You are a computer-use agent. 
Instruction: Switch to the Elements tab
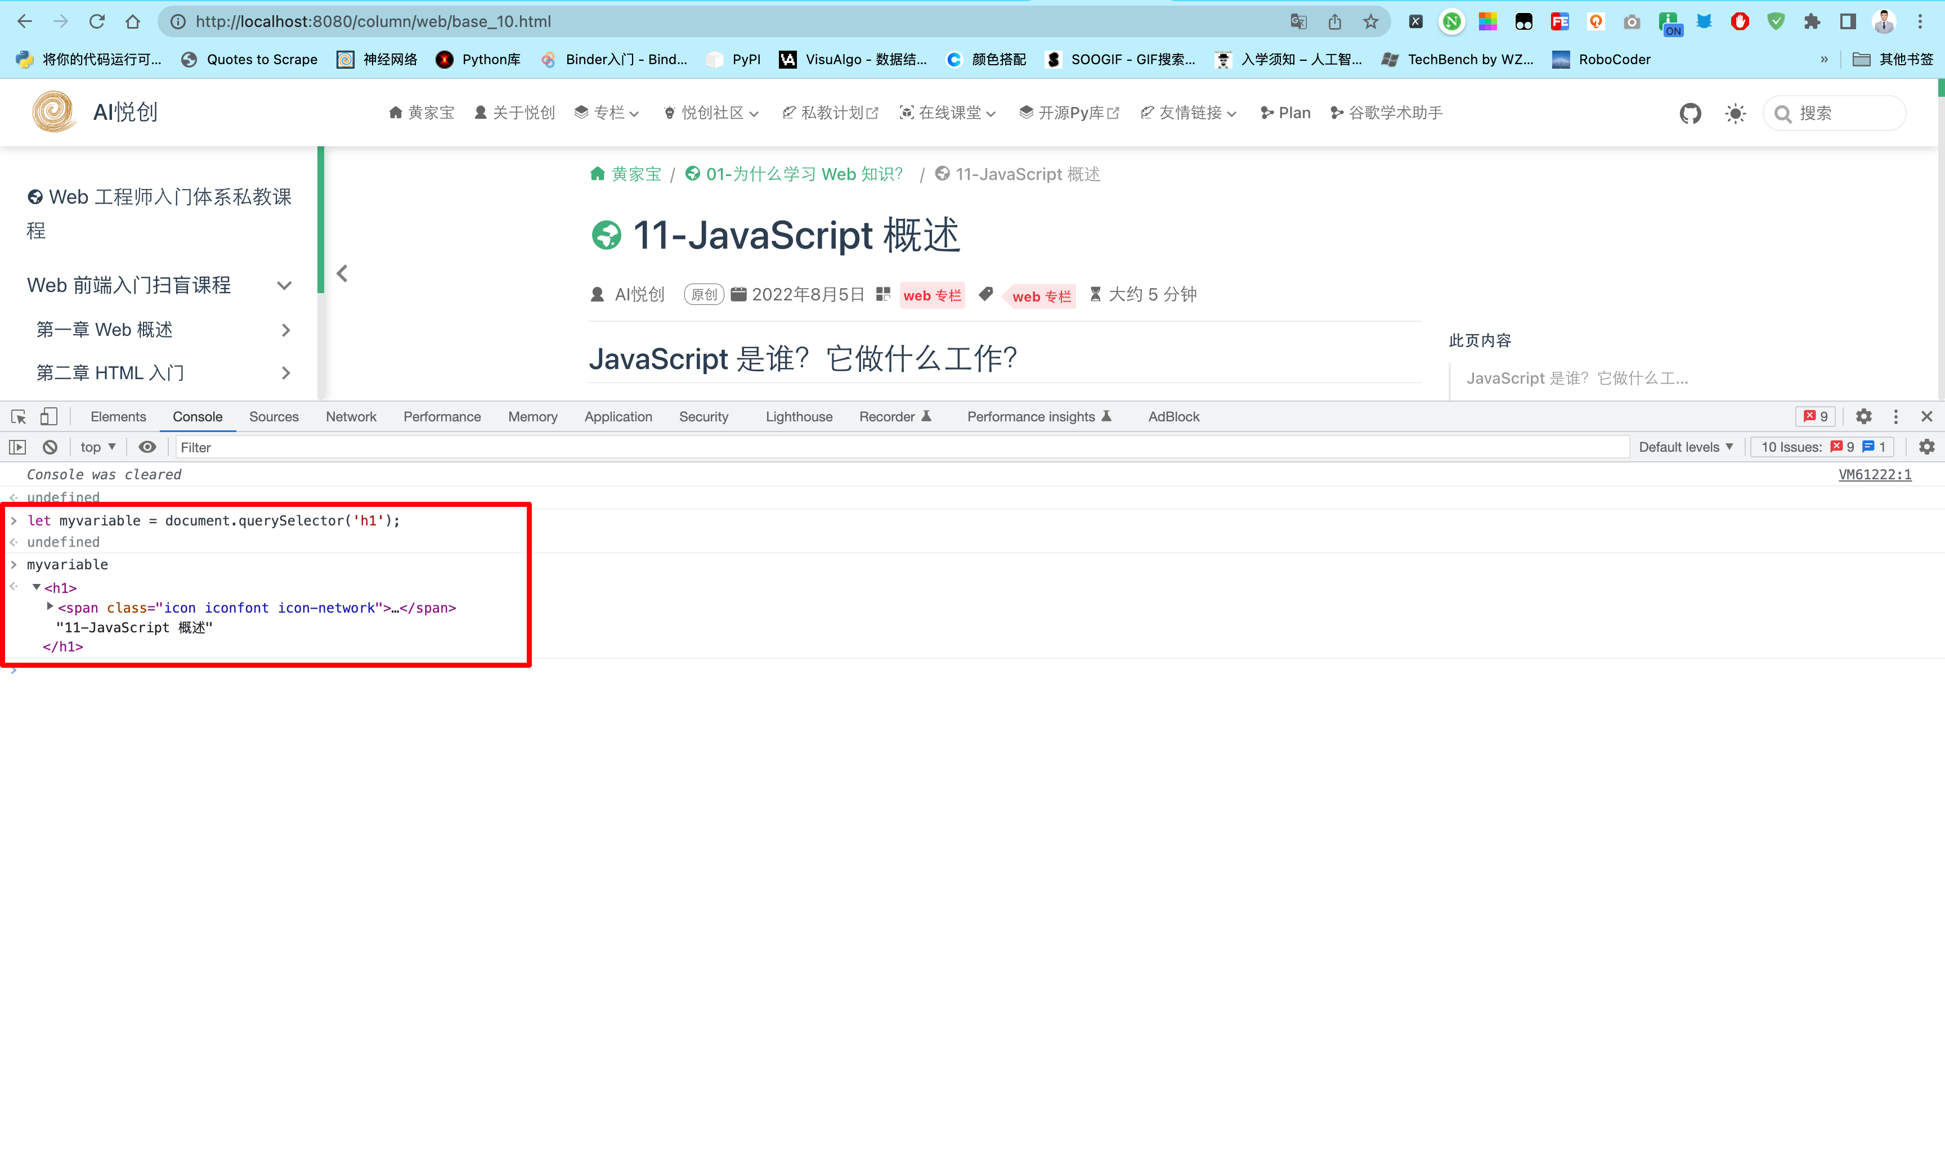(118, 417)
